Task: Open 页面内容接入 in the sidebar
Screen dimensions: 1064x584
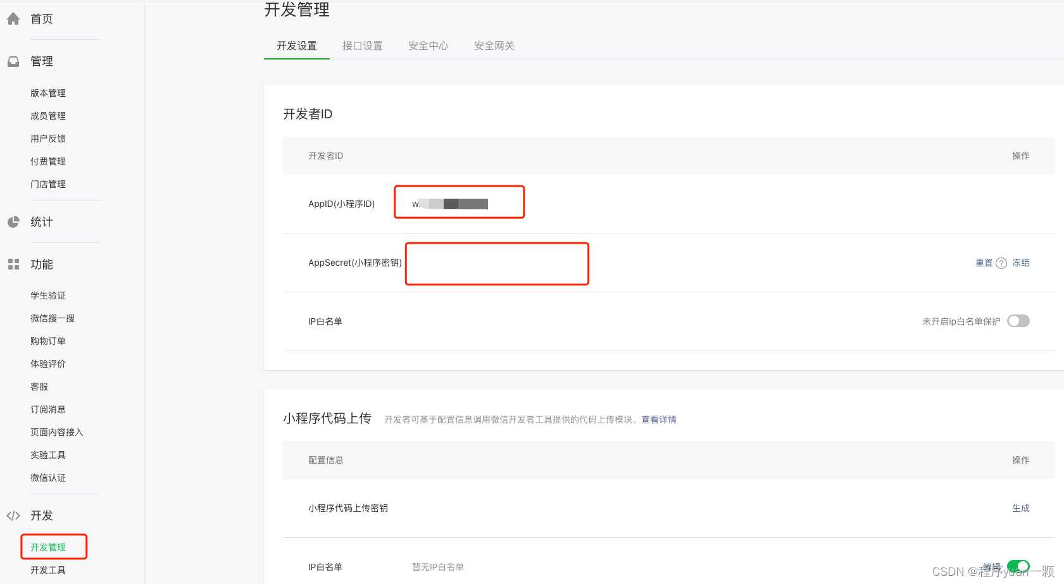Action: point(57,432)
